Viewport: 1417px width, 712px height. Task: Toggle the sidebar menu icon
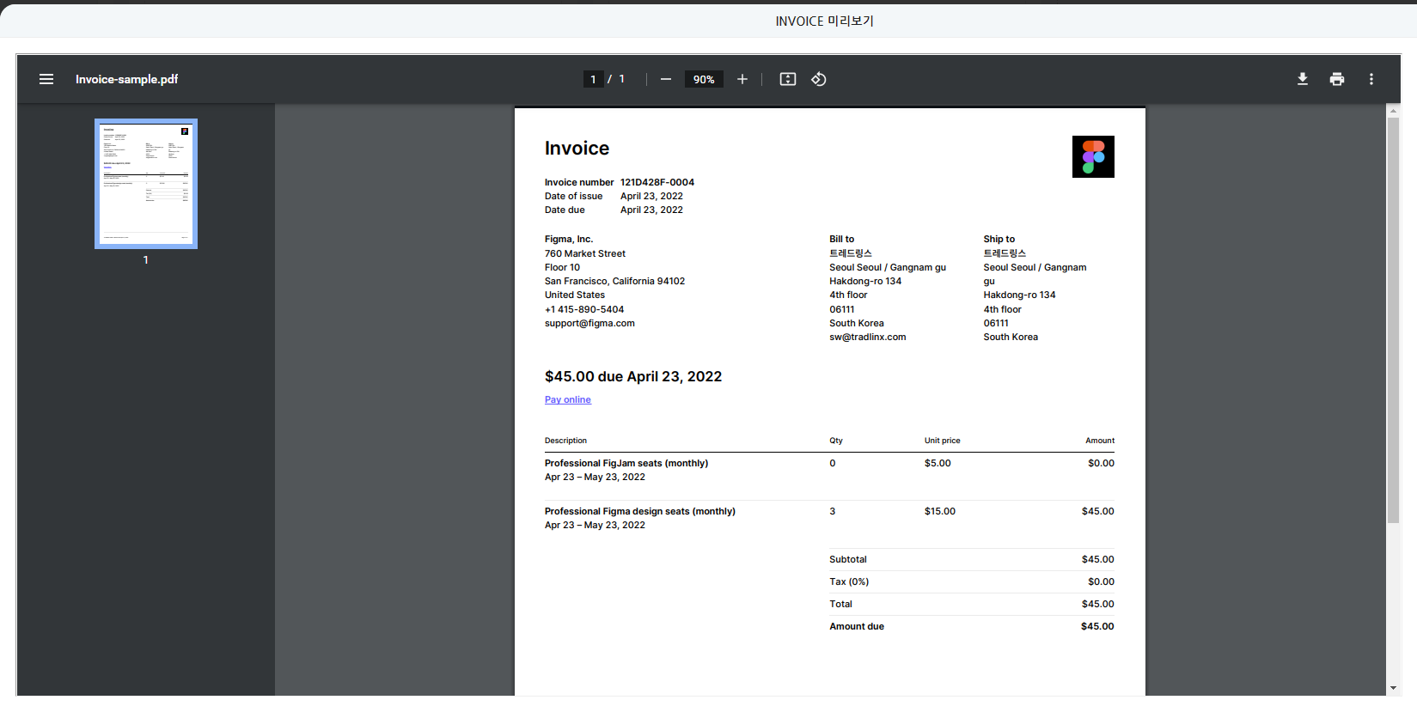[46, 79]
